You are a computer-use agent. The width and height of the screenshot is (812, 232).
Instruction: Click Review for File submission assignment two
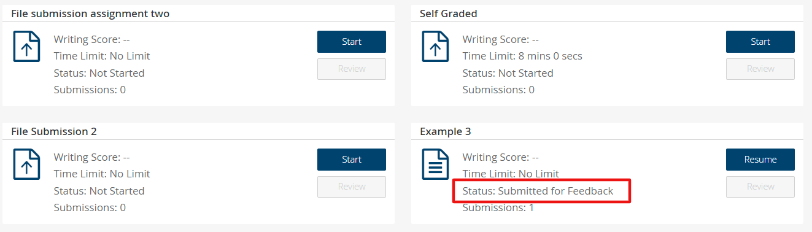click(352, 69)
